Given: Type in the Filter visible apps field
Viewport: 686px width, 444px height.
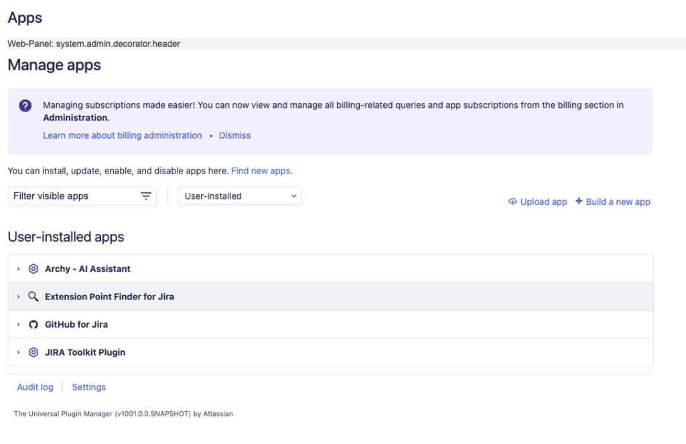Looking at the screenshot, I should 74,196.
